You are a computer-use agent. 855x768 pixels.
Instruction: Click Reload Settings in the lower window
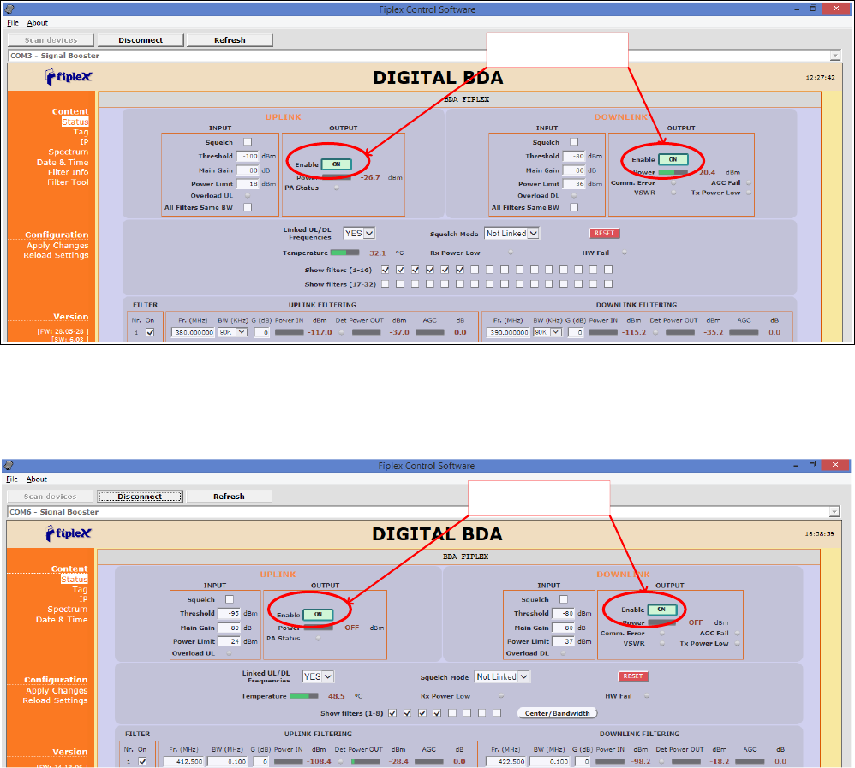[55, 700]
